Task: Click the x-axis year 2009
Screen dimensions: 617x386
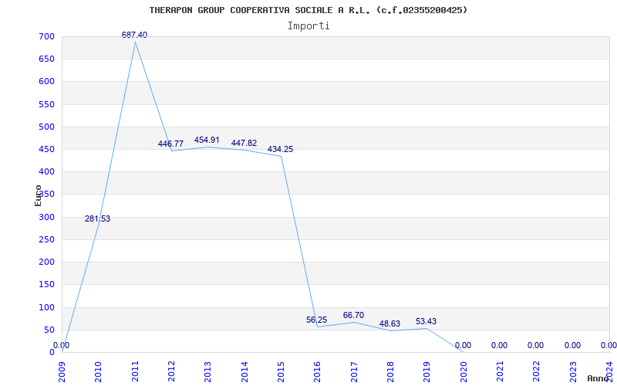Action: tap(62, 372)
